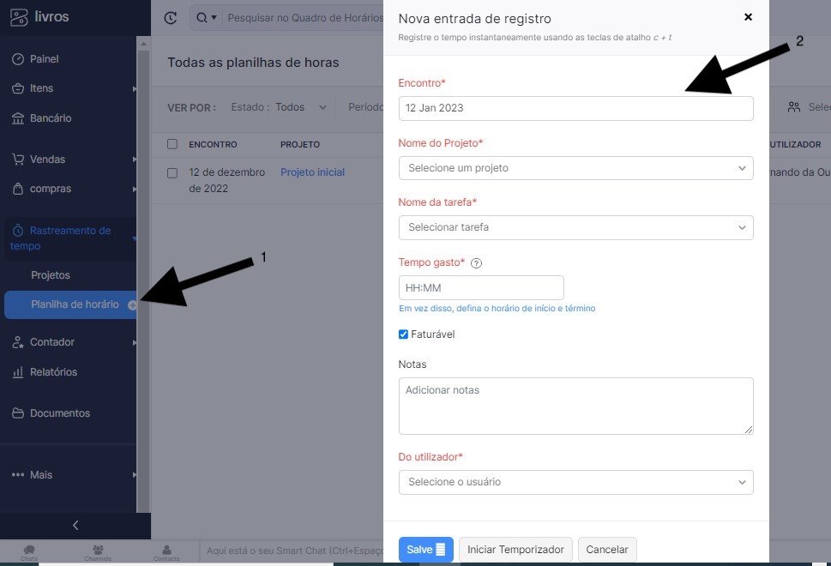831x566 pixels.
Task: Open the Selecionar tarefa dropdown
Action: pos(575,227)
